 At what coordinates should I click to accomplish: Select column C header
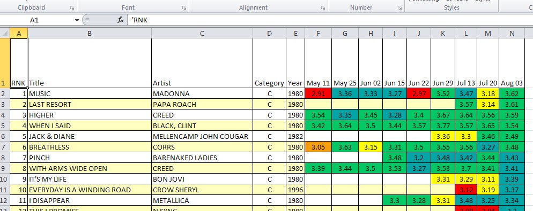[x=202, y=33]
